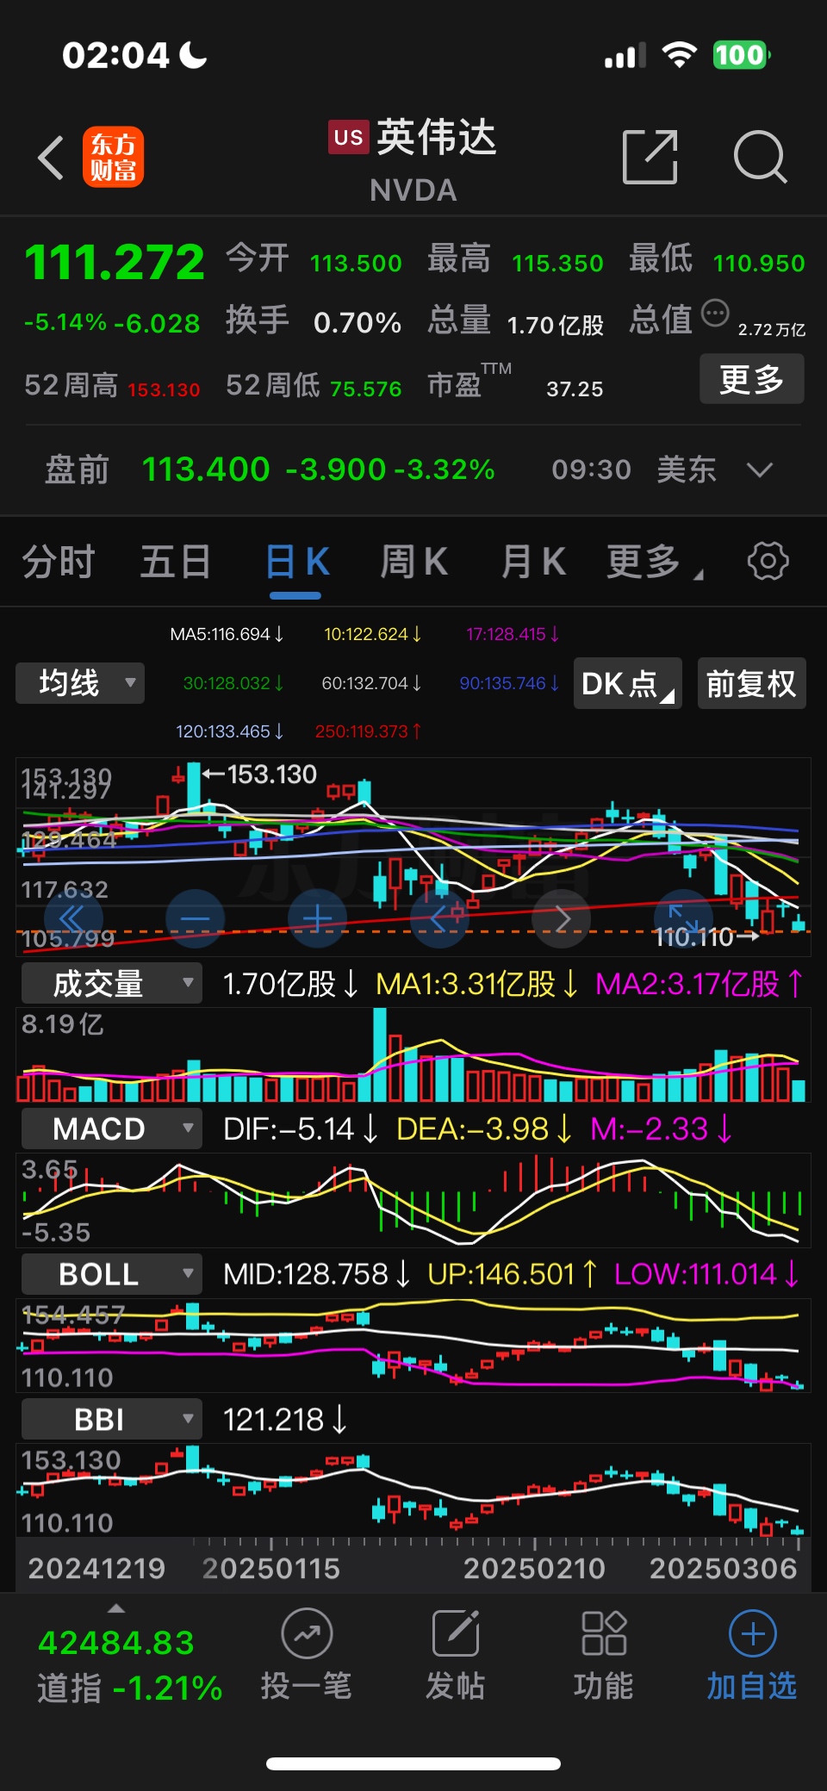Open 发帖 post icon
This screenshot has width=827, height=1791.
[456, 1632]
